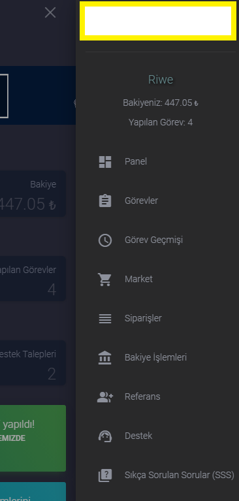
Task: Click the Destek Talepleri card
Action: click(x=33, y=363)
